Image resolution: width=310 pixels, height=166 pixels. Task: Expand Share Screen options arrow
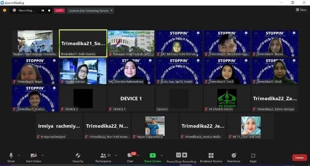point(162,155)
